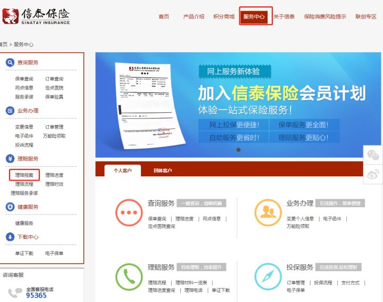Click 万能险领取 in the 业务办理 panel
The width and height of the screenshot is (383, 302).
click(x=298, y=226)
